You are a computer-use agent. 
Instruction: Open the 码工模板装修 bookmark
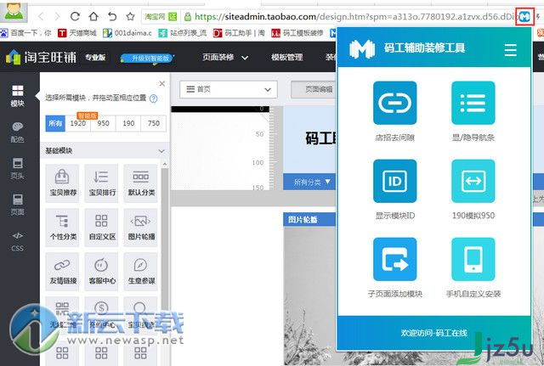(297, 33)
